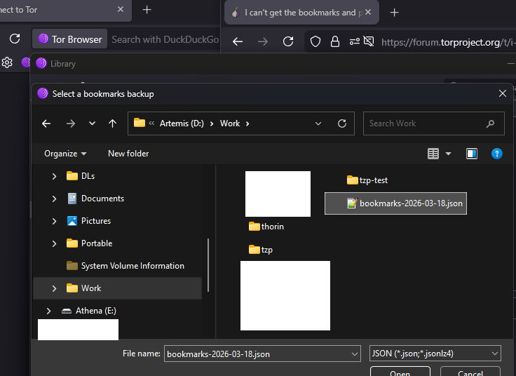The width and height of the screenshot is (516, 376).
Task: Go up one folder level
Action: [113, 123]
